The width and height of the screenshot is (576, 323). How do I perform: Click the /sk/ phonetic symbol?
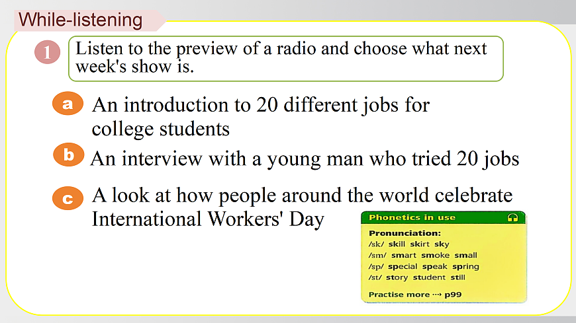376,244
